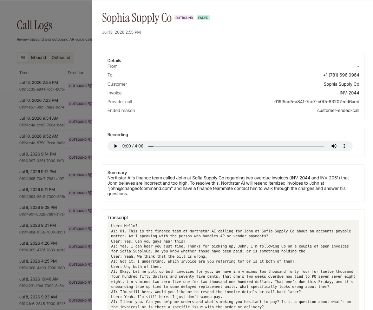Open the Jul 9, 2026 9:01 PM call

pyautogui.click(x=54, y=229)
